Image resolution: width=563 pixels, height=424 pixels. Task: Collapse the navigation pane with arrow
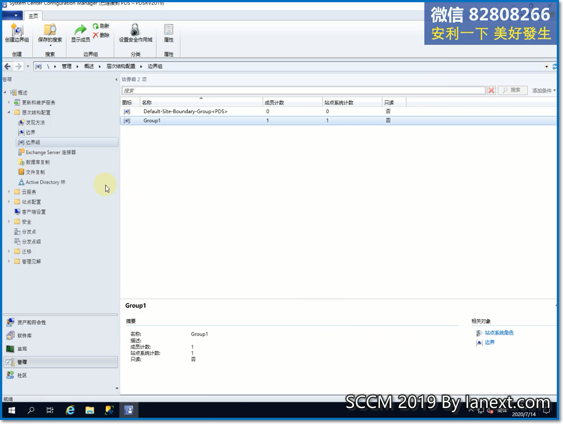116,79
